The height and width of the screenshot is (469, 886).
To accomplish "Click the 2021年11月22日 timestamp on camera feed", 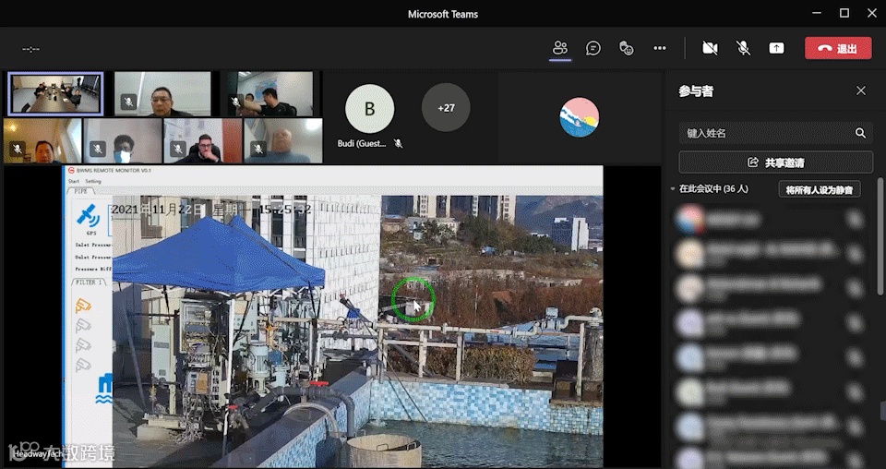I will click(x=211, y=210).
